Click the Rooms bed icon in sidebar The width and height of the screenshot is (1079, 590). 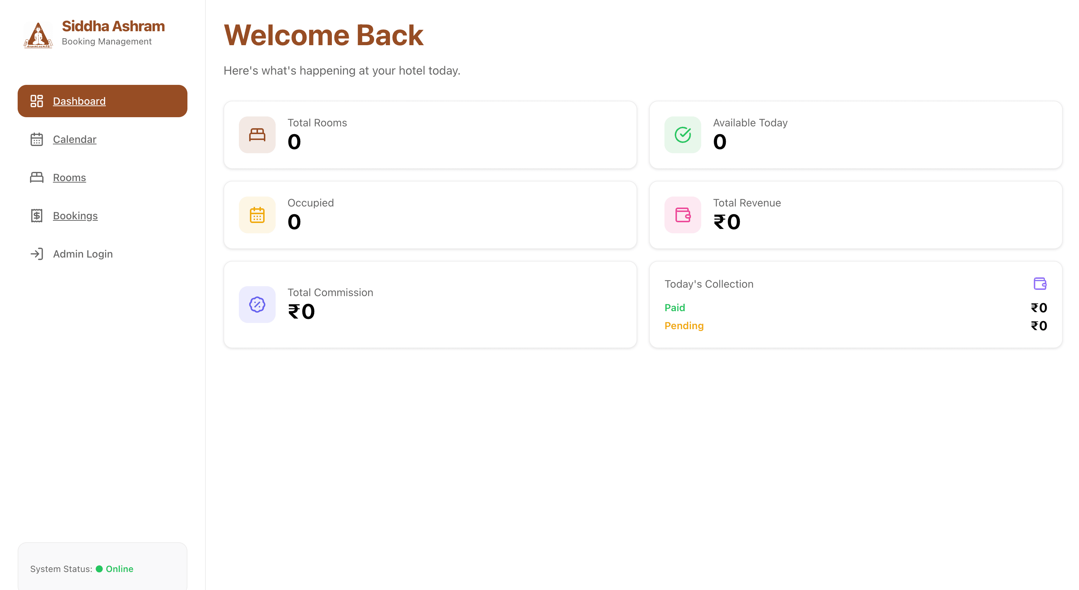click(x=36, y=177)
